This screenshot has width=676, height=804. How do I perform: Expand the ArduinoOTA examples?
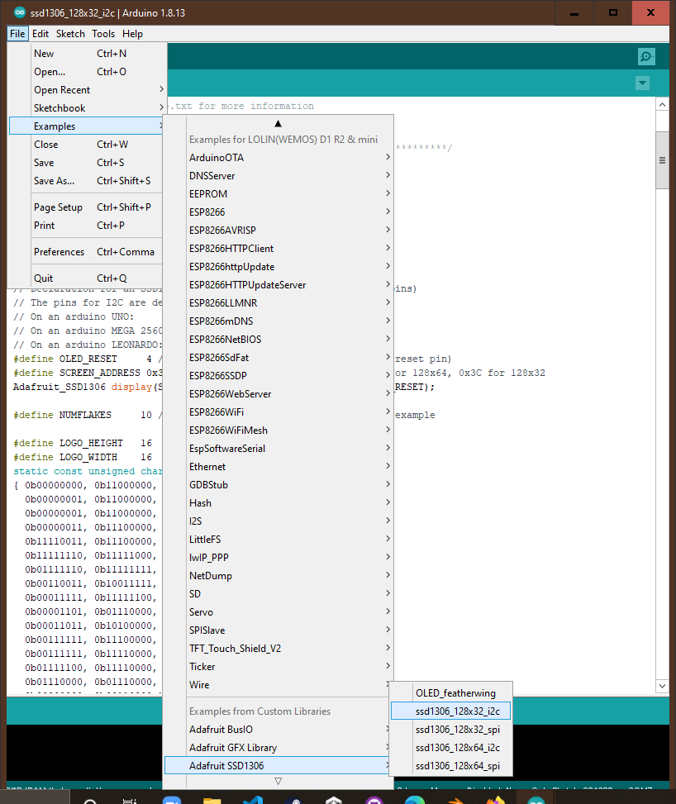(278, 158)
